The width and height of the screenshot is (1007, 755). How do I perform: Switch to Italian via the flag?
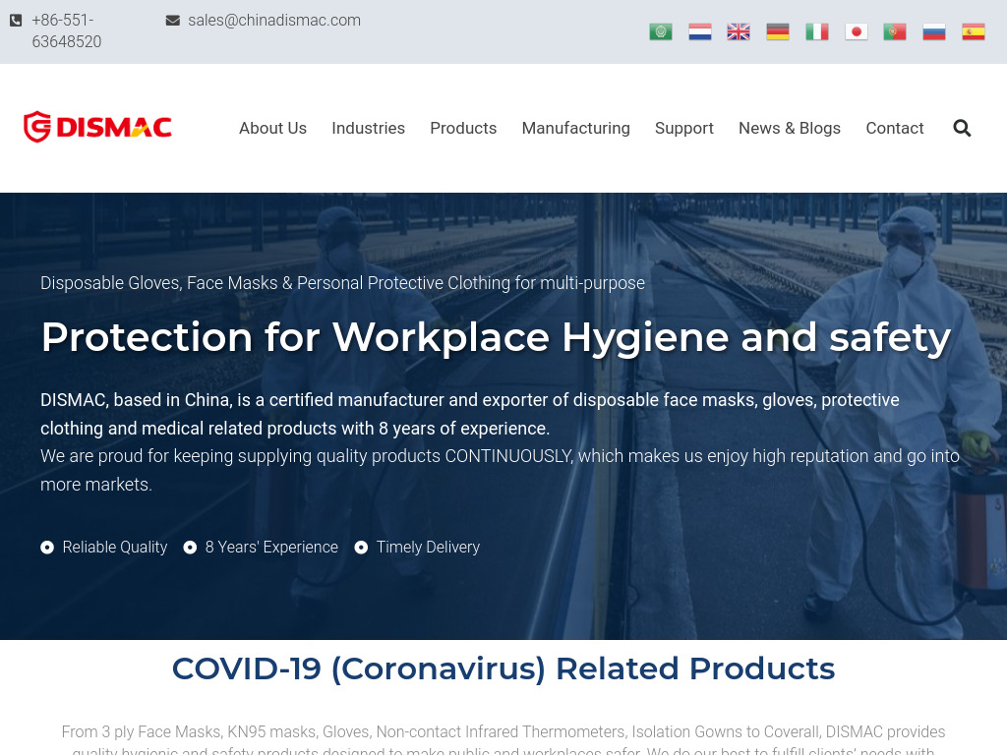(817, 31)
